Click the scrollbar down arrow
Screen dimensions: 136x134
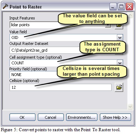coord(130,107)
